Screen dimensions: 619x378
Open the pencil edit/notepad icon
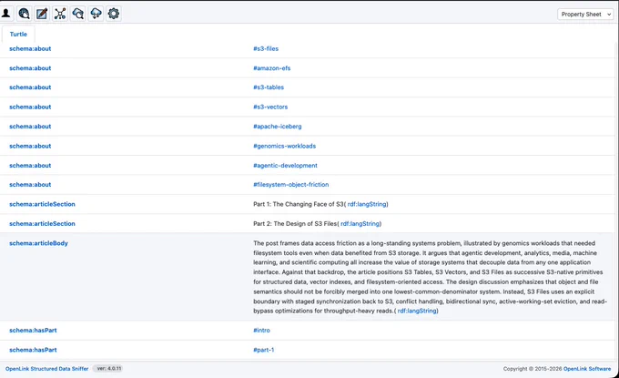click(42, 14)
